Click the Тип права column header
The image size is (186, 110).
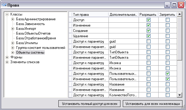pos(90,15)
